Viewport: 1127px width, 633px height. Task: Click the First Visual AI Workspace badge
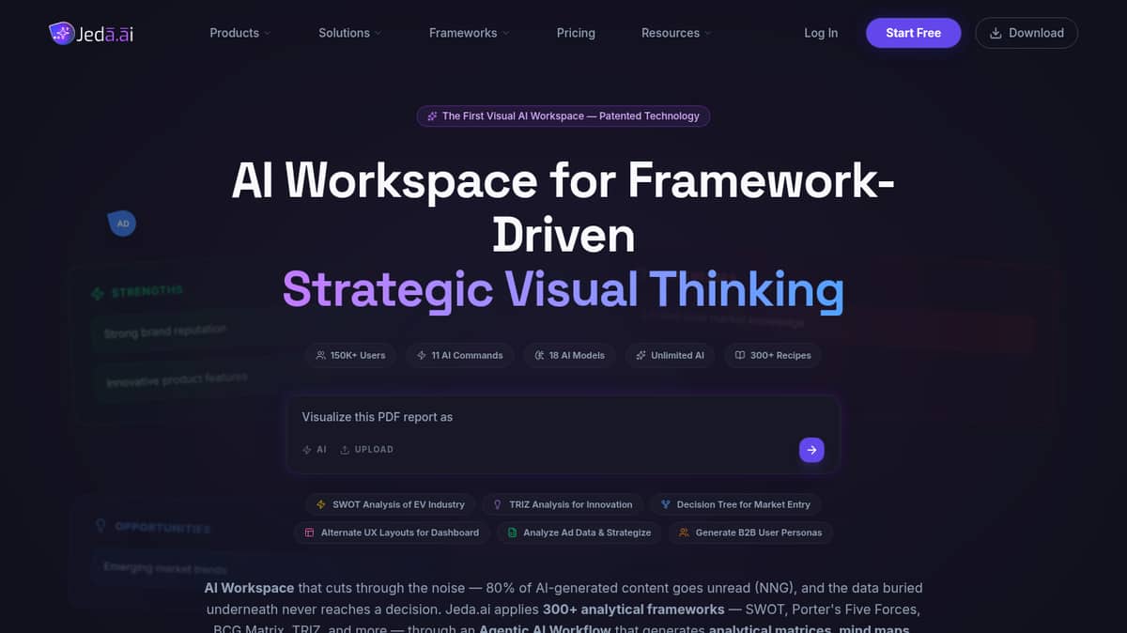563,116
